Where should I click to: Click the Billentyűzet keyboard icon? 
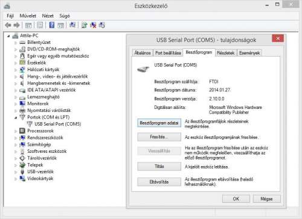coord(22,42)
